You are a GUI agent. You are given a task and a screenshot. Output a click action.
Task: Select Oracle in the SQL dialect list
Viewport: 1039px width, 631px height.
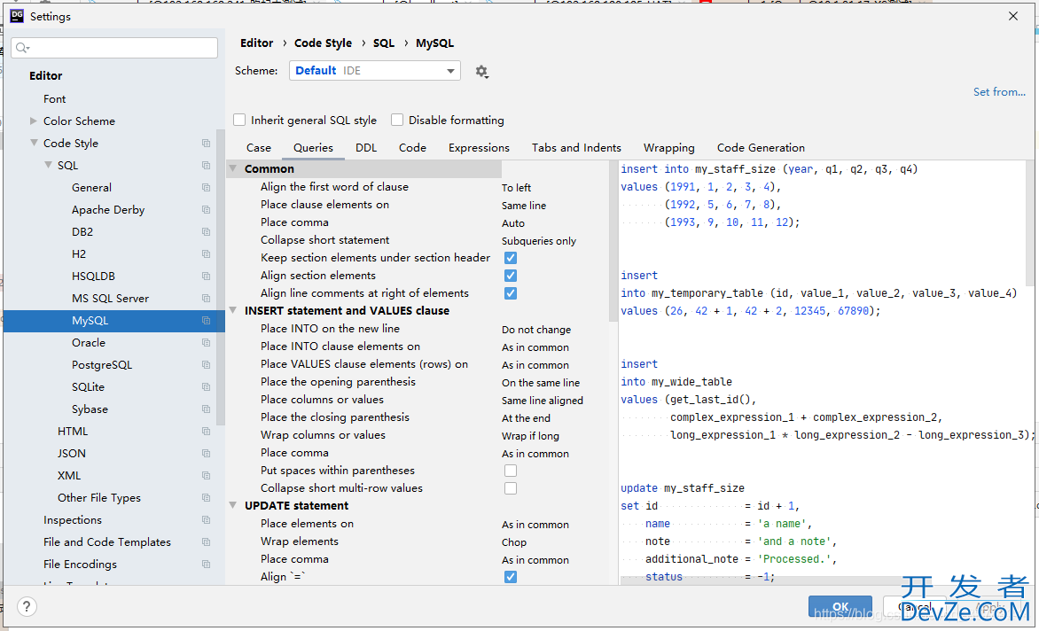tap(89, 342)
